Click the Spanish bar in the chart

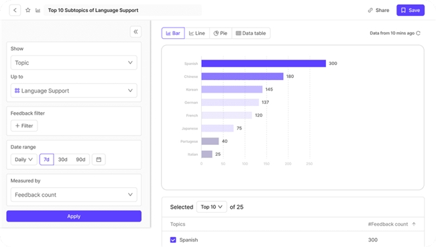pos(264,63)
